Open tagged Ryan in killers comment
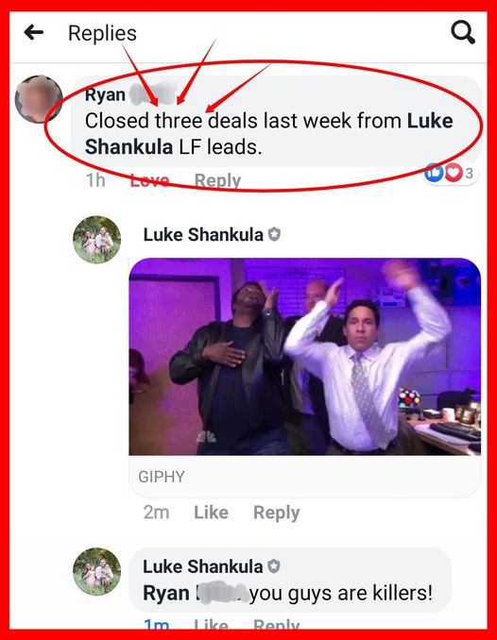This screenshot has height=640, width=497. click(196, 593)
